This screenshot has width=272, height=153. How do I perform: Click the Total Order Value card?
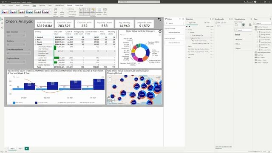[44, 24]
